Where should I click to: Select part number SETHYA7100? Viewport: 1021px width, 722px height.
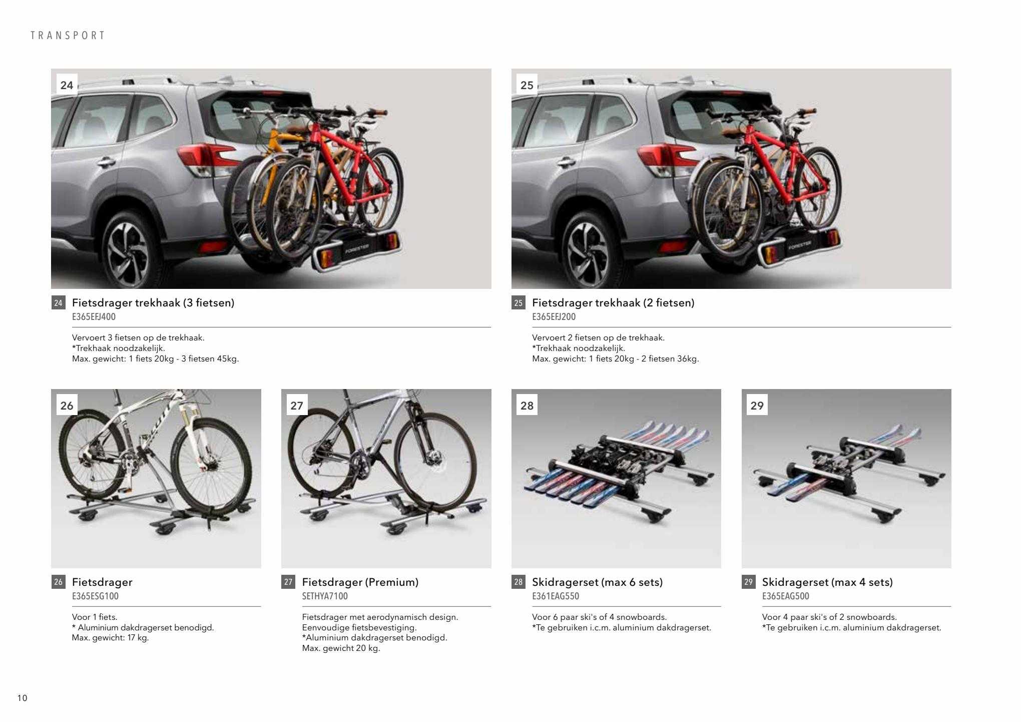pyautogui.click(x=325, y=596)
